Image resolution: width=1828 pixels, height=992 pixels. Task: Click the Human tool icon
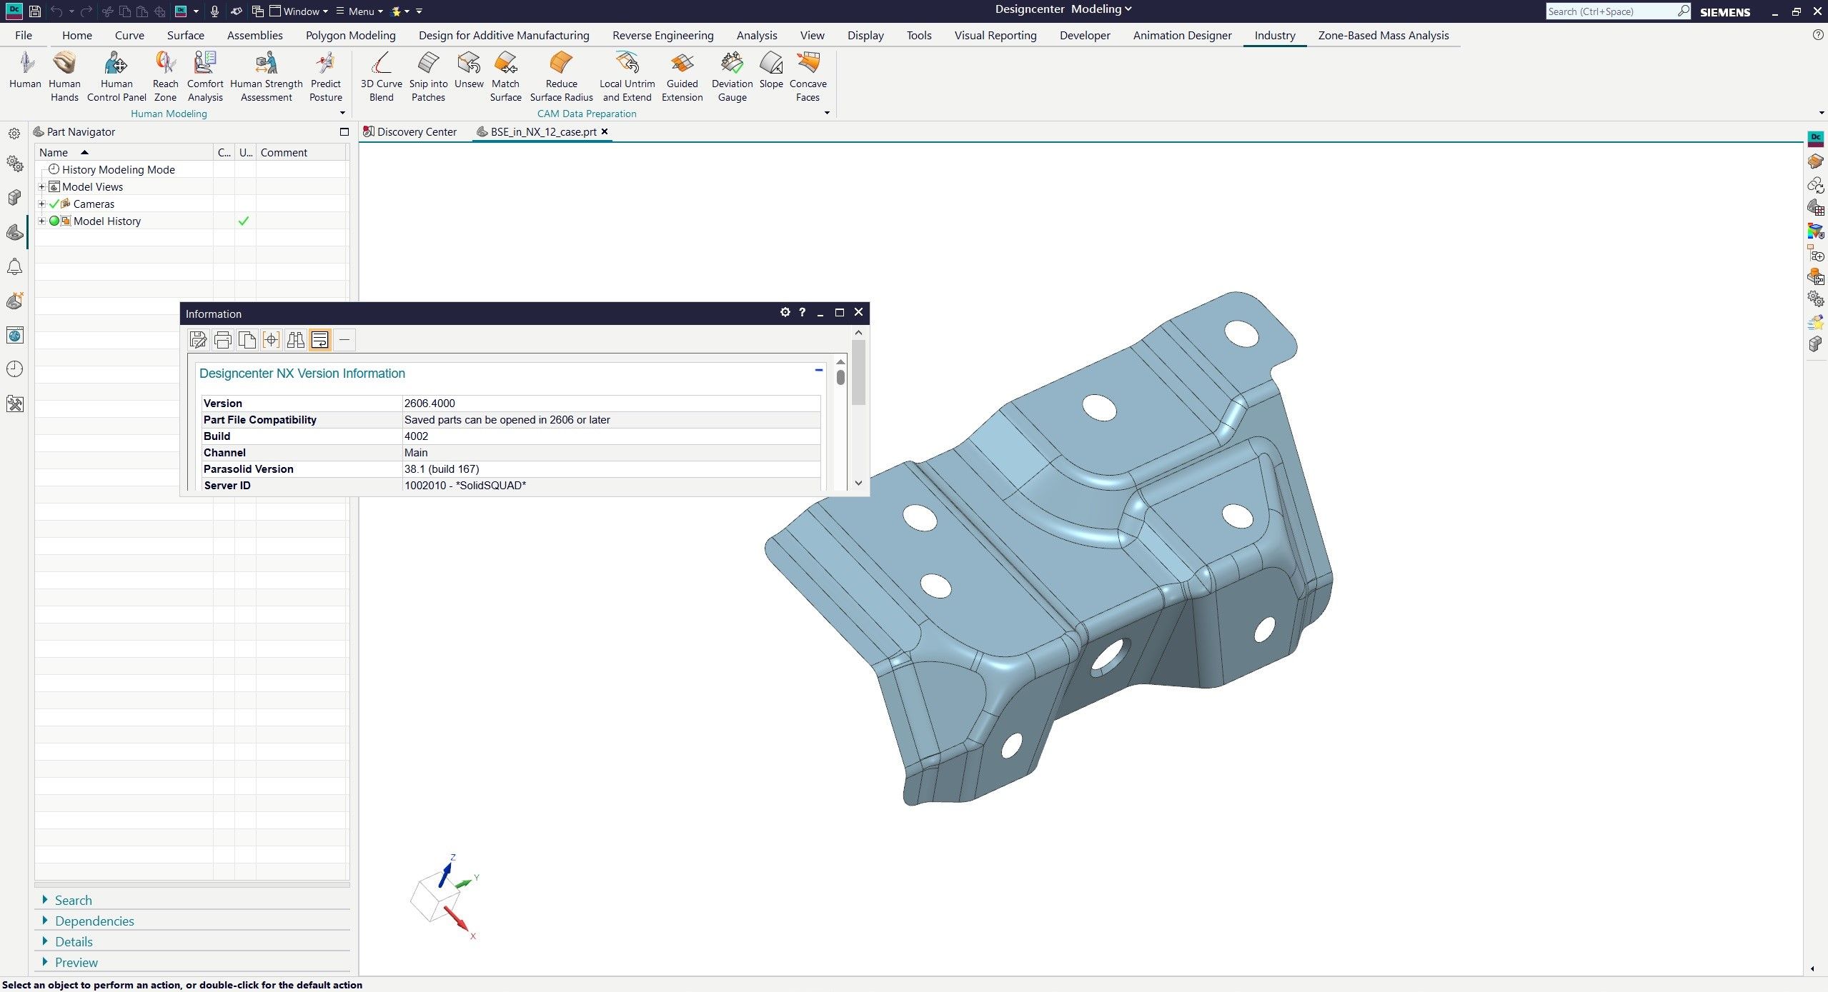point(26,71)
